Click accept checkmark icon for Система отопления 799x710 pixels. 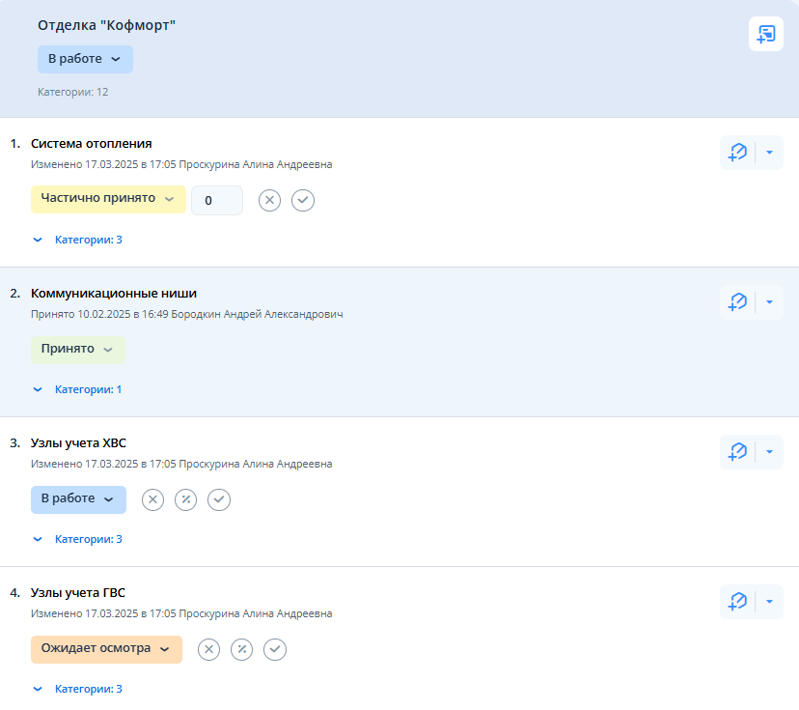303,200
